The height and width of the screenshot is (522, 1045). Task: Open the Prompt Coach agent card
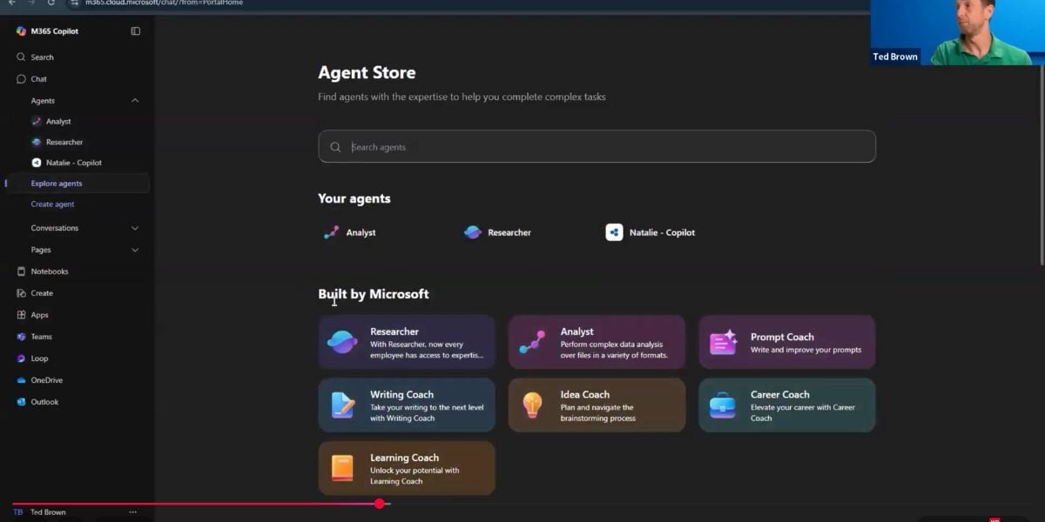(x=786, y=342)
